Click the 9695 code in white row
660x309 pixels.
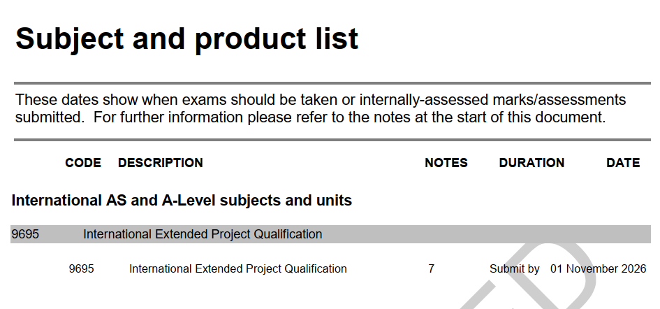pyautogui.click(x=81, y=269)
